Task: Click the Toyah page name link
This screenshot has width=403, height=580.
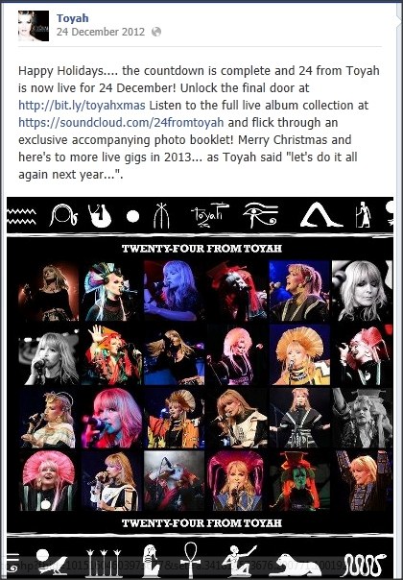Action: (73, 17)
